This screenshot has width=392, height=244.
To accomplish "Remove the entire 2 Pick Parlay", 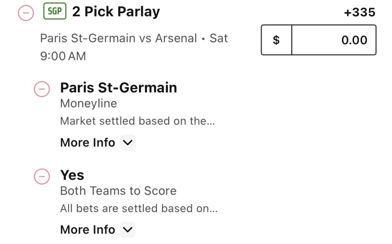I will [26, 13].
